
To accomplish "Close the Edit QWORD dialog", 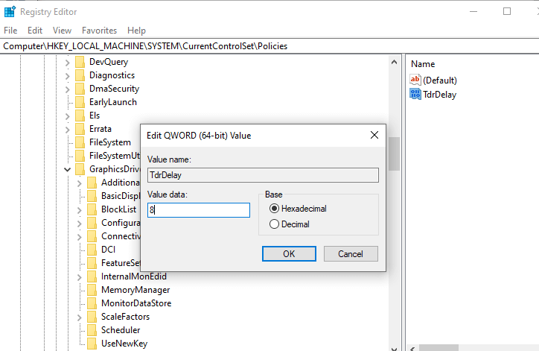I will pyautogui.click(x=374, y=135).
